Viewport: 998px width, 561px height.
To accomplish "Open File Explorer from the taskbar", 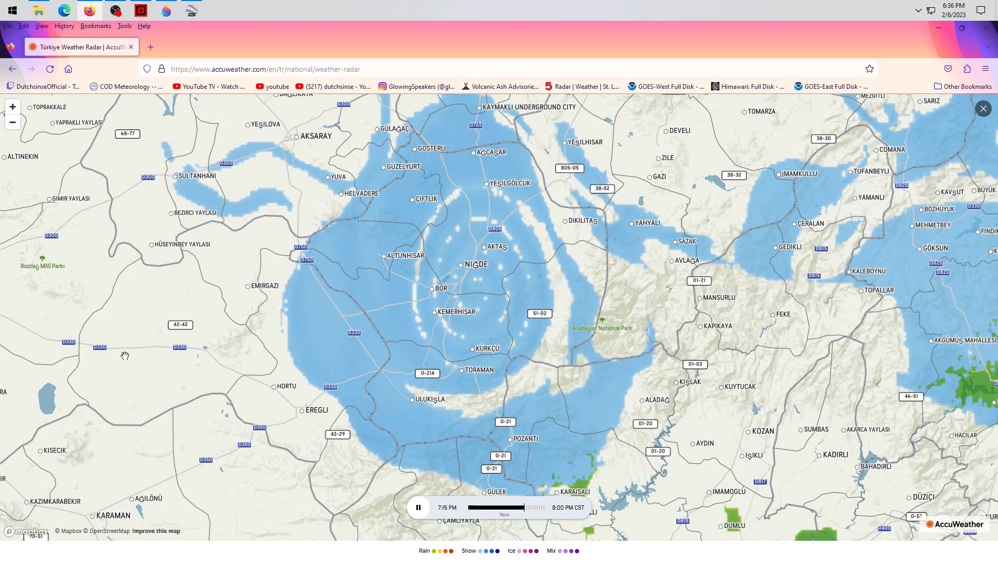I will click(38, 10).
